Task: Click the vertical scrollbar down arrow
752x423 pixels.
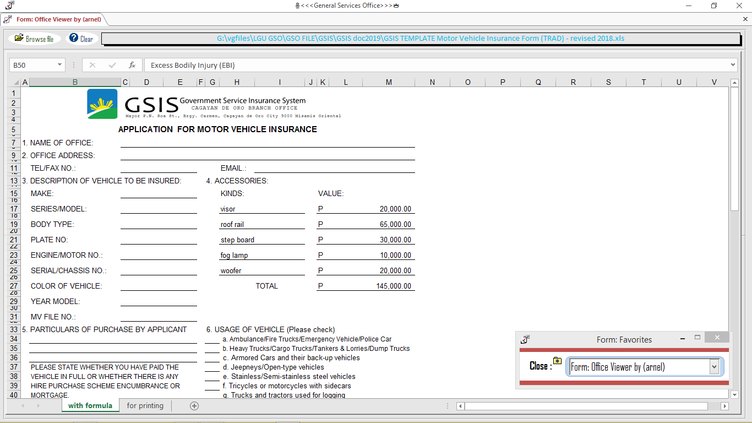Action: (734, 394)
